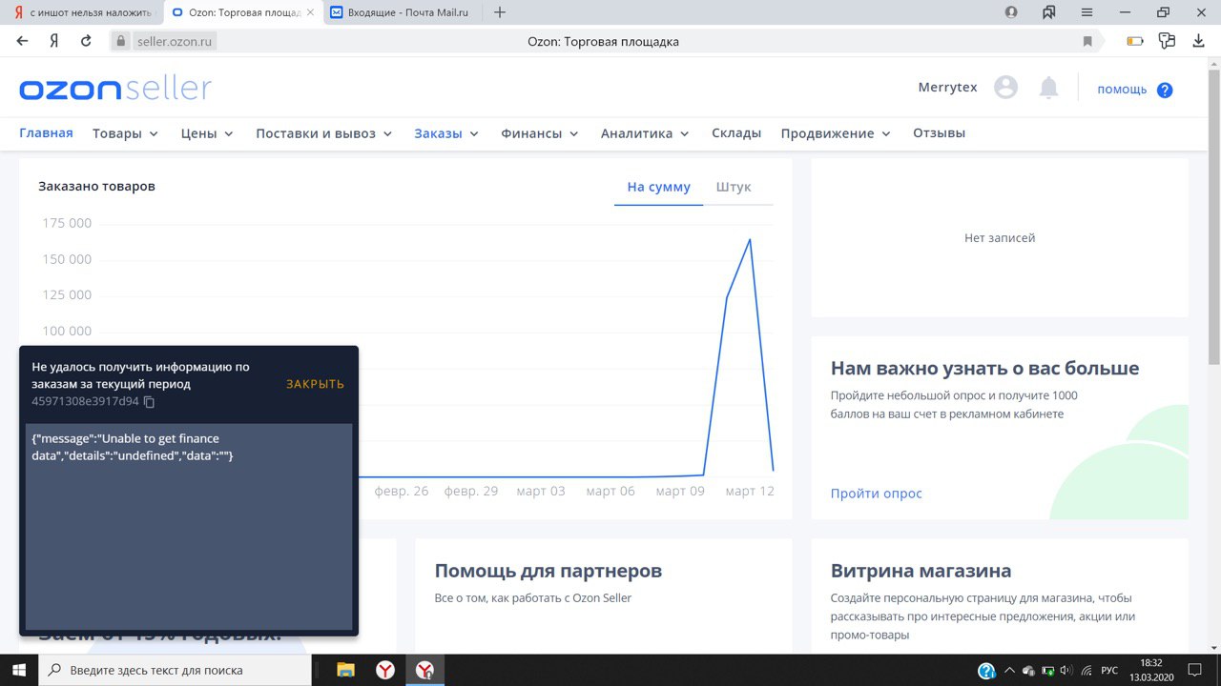The height and width of the screenshot is (686, 1221).
Task: Dismiss error with ЗАКРЫТЬ
Action: point(315,384)
